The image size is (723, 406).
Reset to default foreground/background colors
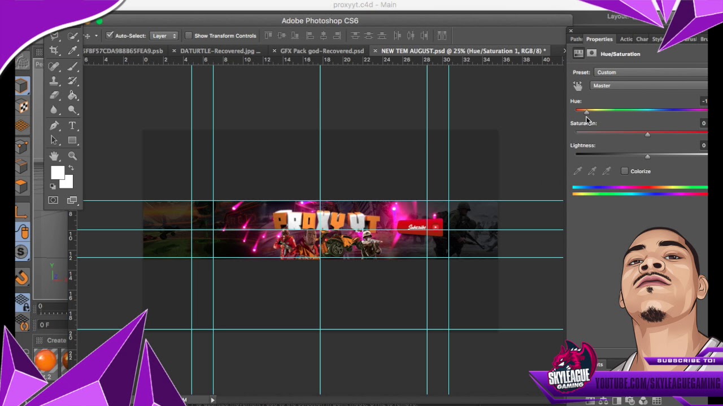pos(53,186)
